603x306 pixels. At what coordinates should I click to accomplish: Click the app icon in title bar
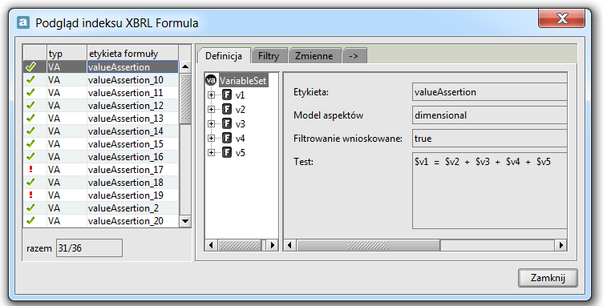[23, 22]
